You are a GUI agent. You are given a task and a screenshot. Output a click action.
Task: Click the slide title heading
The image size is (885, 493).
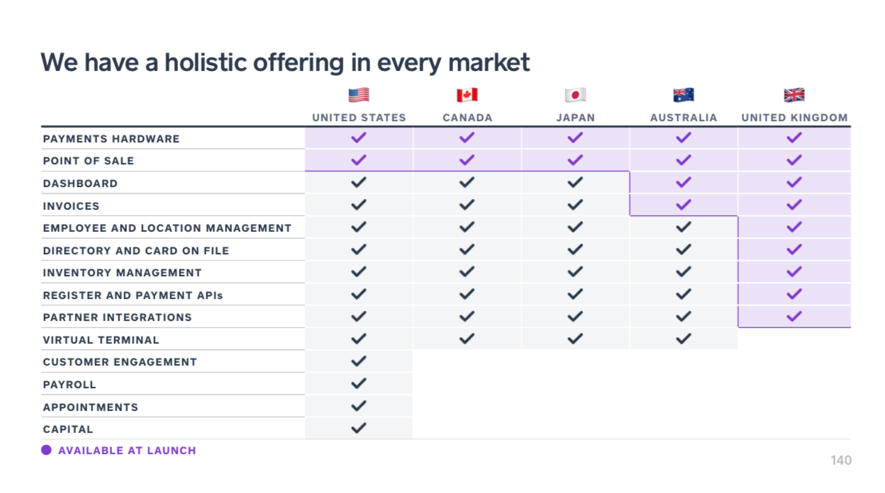coord(285,62)
